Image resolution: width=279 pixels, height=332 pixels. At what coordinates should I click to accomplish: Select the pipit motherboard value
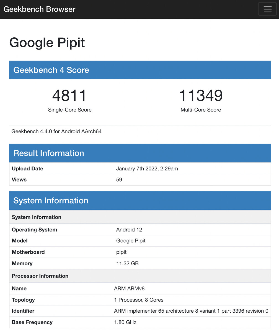(121, 252)
